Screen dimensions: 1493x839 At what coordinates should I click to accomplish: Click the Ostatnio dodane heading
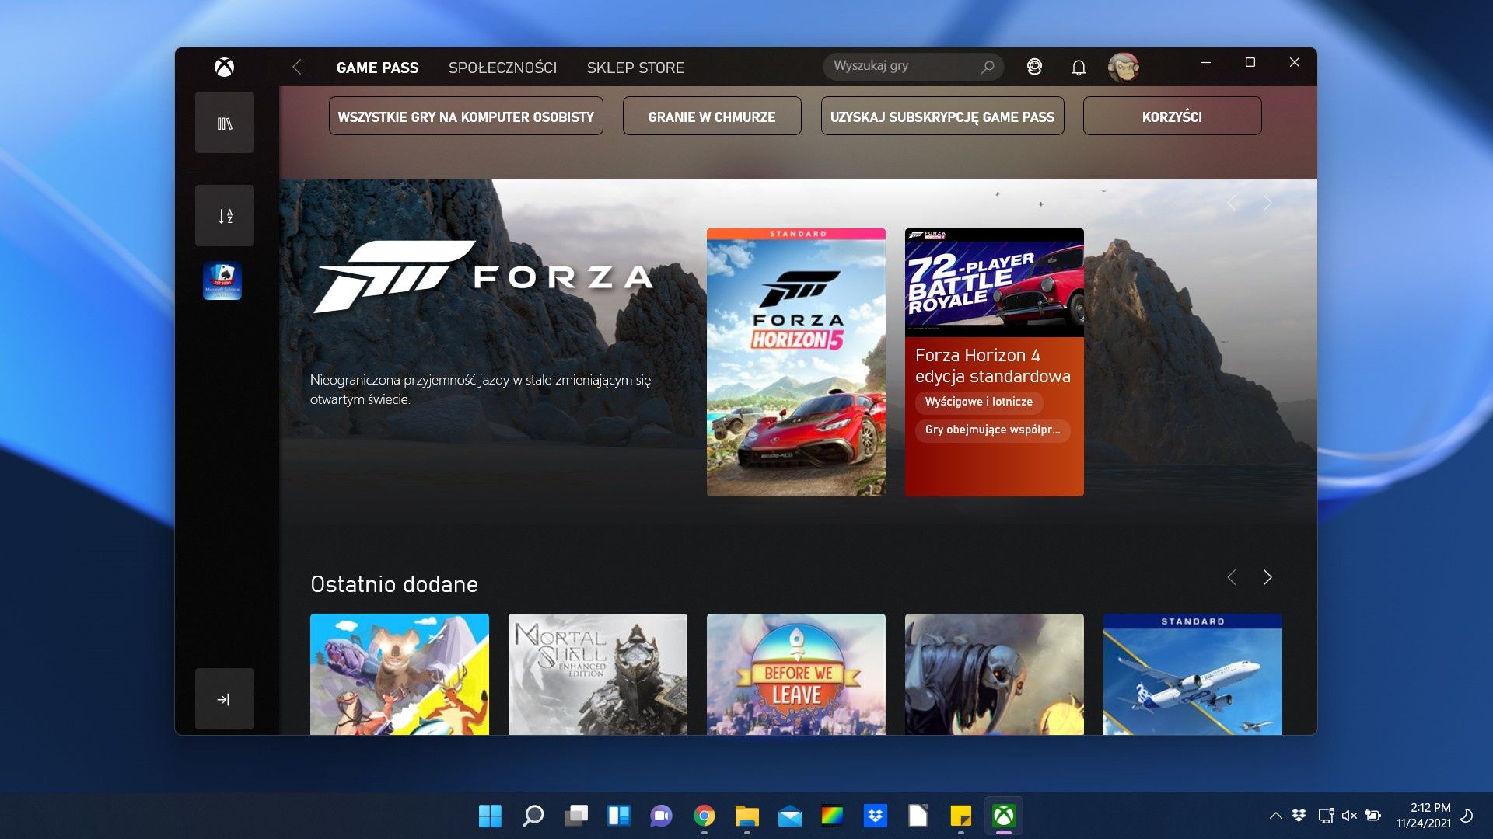394,584
